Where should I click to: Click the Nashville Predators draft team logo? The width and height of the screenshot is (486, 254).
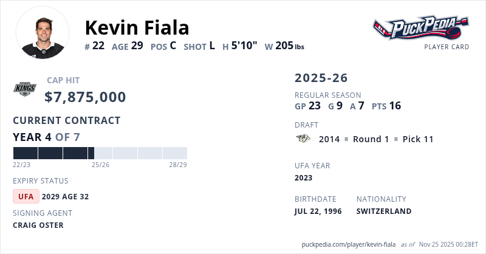303,139
